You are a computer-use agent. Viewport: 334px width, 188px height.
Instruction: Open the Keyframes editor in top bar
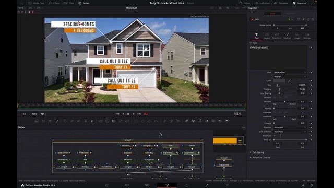click(262, 3)
